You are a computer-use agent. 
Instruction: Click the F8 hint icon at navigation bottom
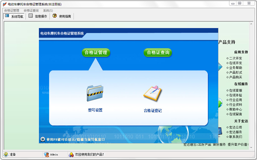(x=43, y=139)
